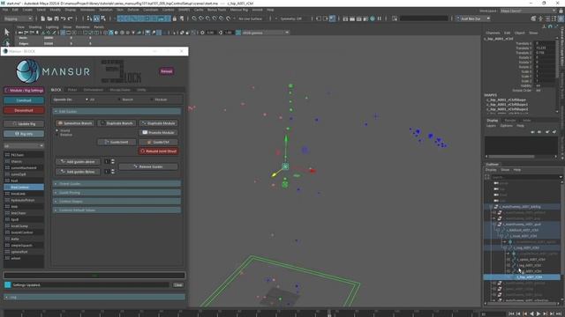Switch to the BLOCK tab
The image size is (565, 317).
(x=56, y=90)
